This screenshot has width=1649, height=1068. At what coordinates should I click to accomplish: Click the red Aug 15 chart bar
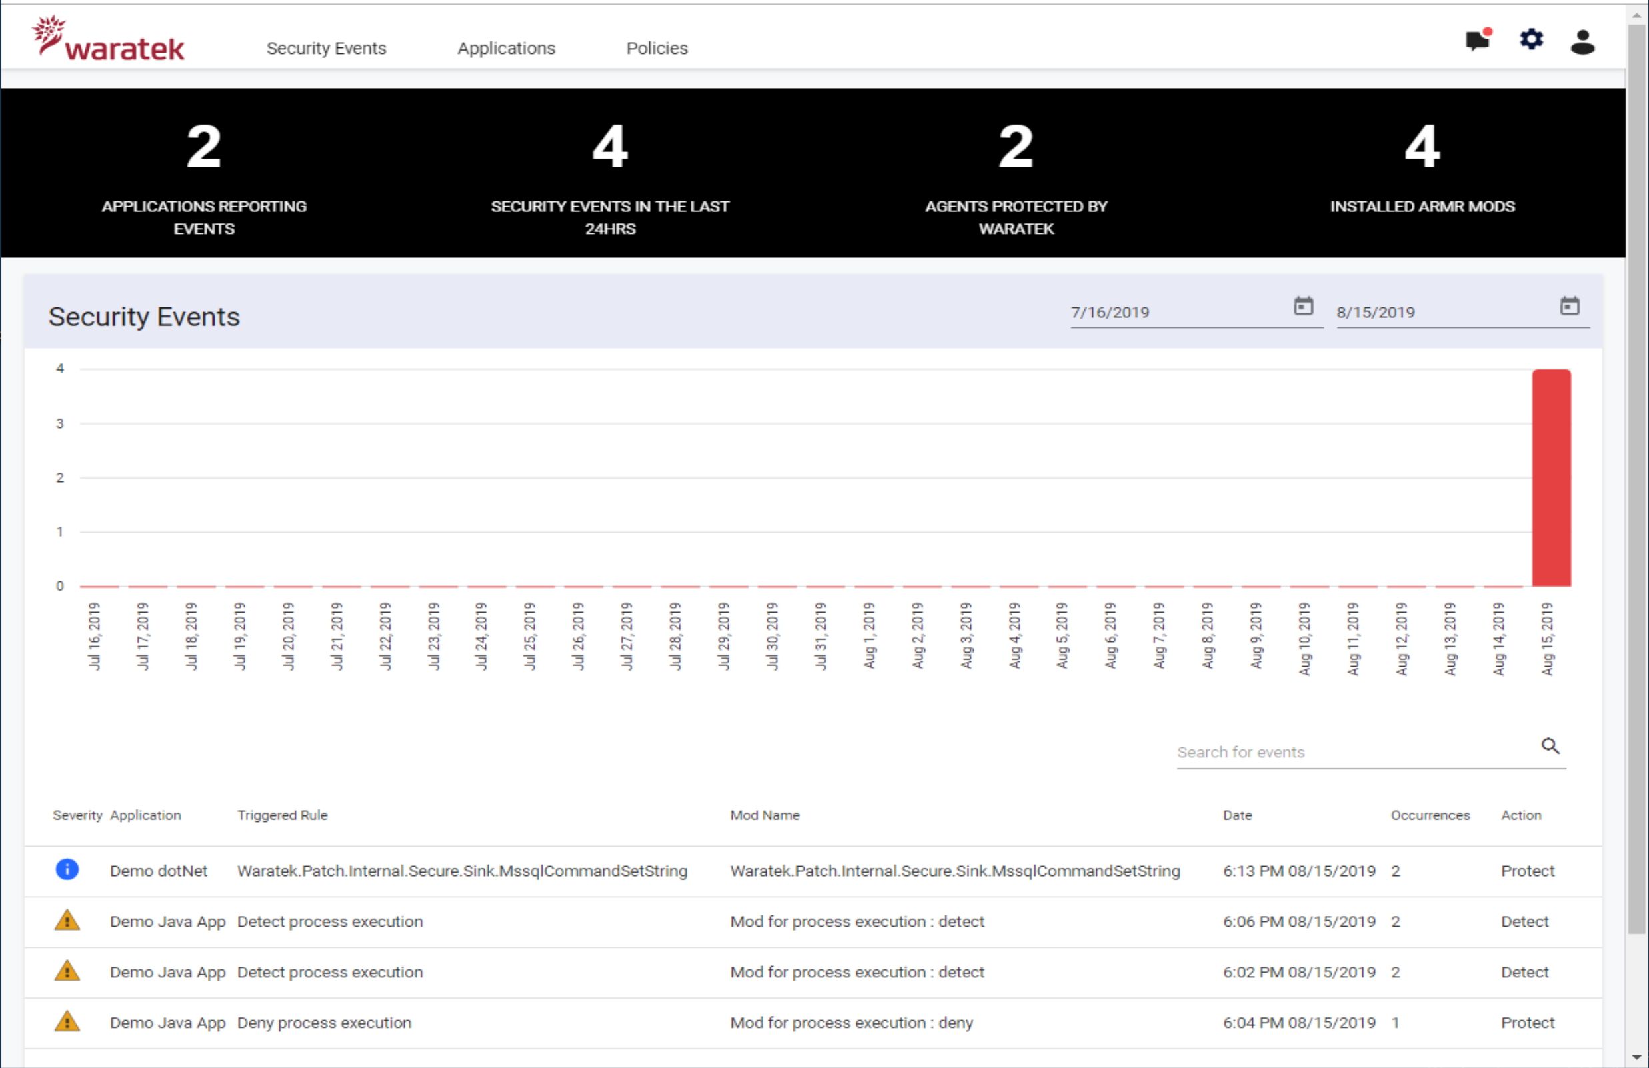click(1550, 478)
